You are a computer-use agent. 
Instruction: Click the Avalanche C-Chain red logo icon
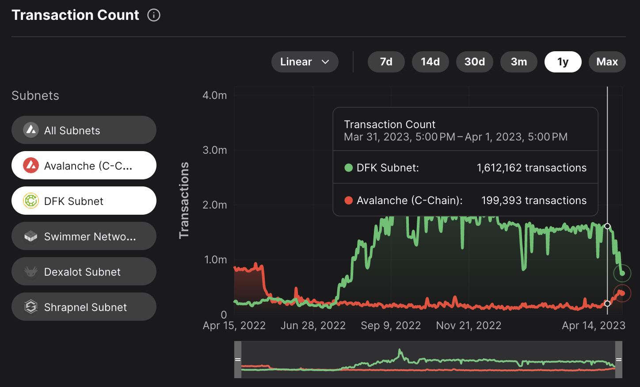31,166
